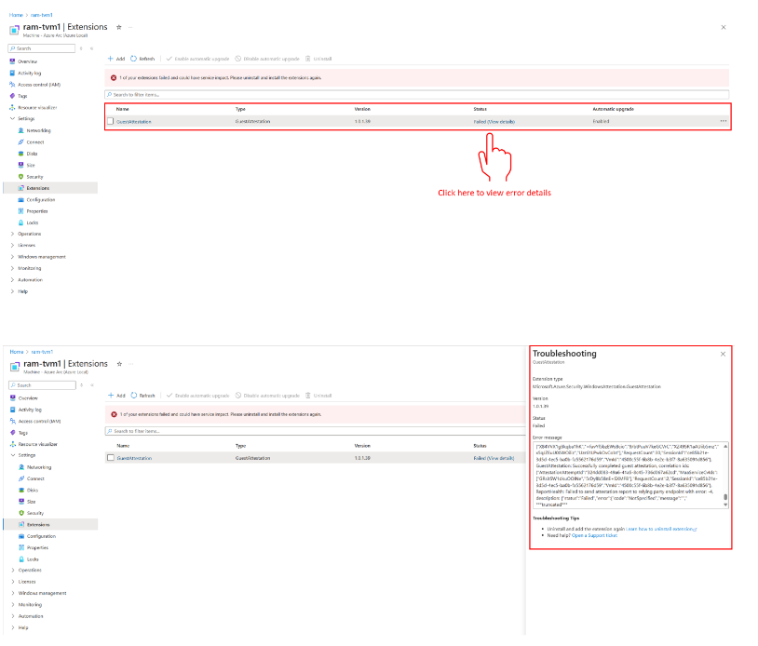The image size is (758, 646).
Task: Open Security in the upper screenshot sidebar
Action: click(x=34, y=177)
